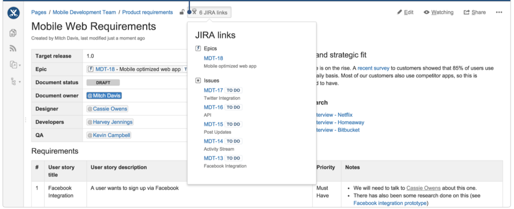Click the Share button
This screenshot has height=209, width=514.
475,13
